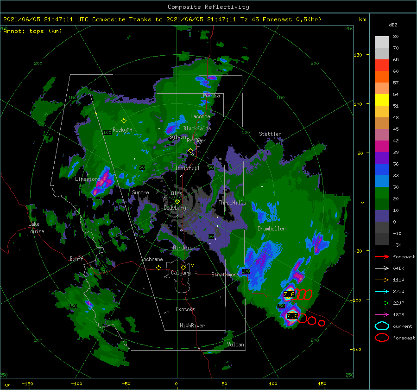Click the Lacombe town label
Viewport: 417px width, 390px height.
pos(200,116)
